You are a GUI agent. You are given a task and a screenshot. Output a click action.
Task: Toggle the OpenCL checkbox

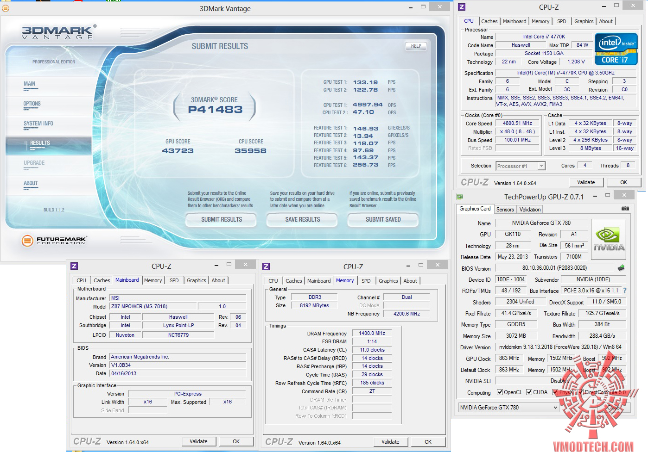(500, 392)
